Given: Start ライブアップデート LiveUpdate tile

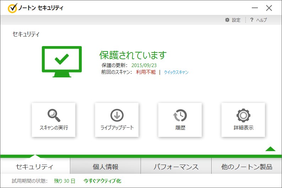Looking at the screenshot, I should coord(117,120).
